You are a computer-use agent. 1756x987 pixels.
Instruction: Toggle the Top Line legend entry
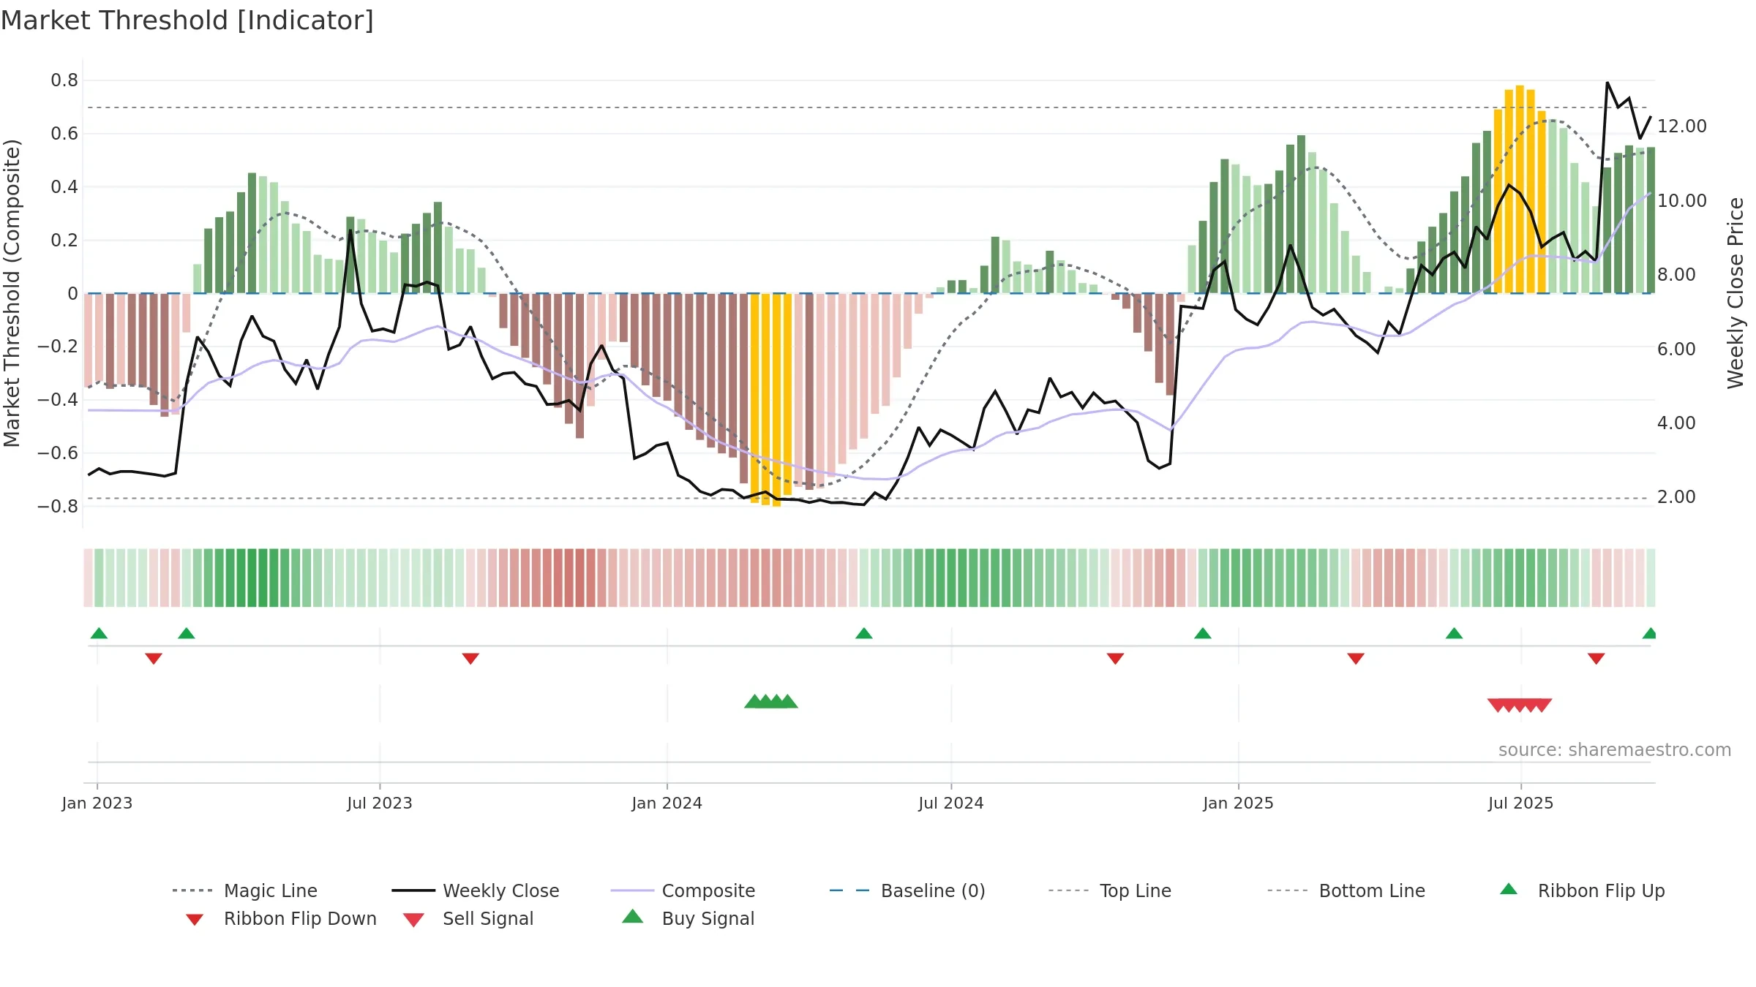coord(1109,890)
